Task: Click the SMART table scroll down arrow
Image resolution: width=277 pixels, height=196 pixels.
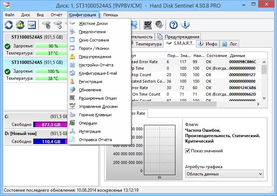Action: pyautogui.click(x=264, y=98)
